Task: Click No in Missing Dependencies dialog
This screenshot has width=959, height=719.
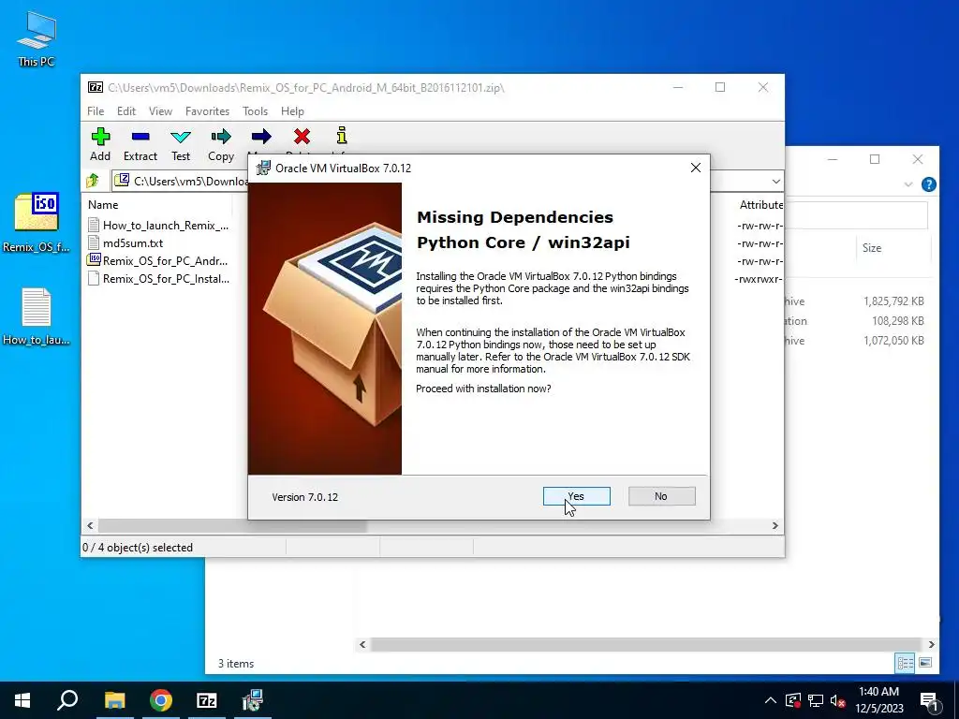Action: click(661, 496)
